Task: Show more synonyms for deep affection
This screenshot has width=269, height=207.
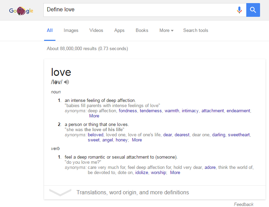Action: [94, 116]
